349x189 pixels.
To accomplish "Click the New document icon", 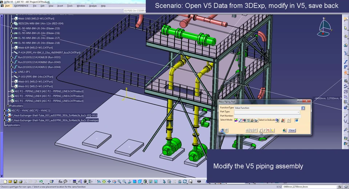I will (x=5, y=182).
